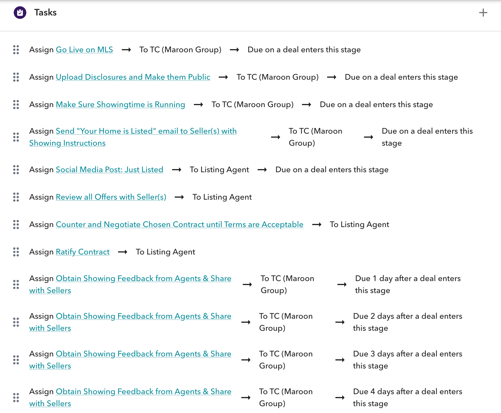Click Due 2 days after a deal enters text
Viewport: 501px width, 413px height.
(407, 322)
